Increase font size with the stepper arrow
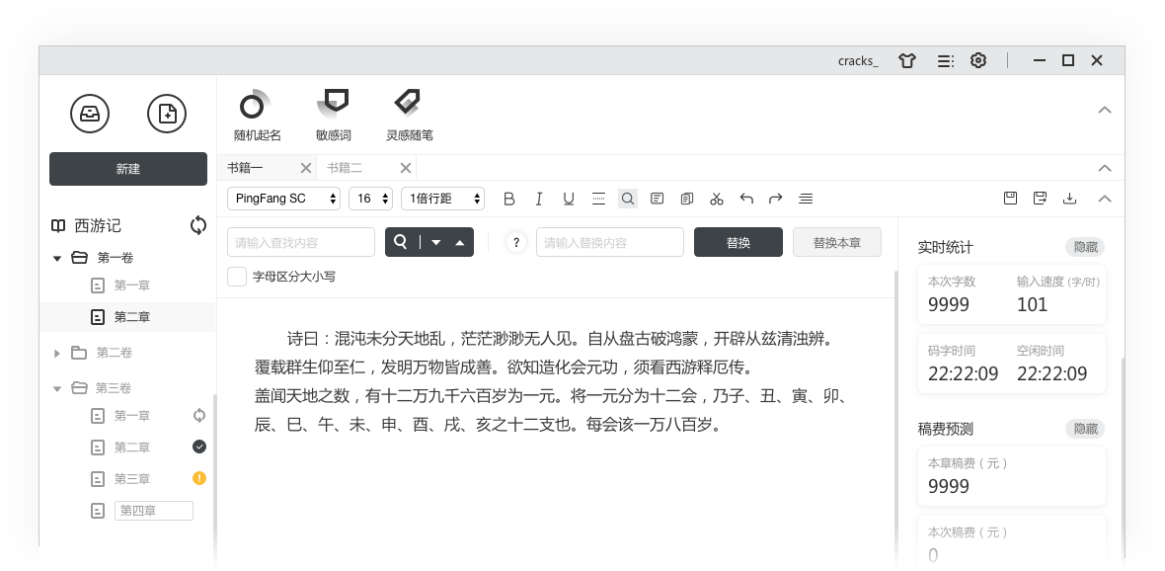This screenshot has width=1165, height=571. (384, 194)
